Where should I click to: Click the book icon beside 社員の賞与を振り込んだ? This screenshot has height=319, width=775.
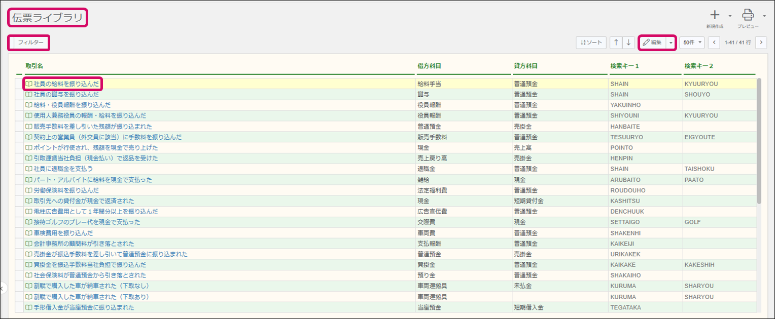(29, 95)
